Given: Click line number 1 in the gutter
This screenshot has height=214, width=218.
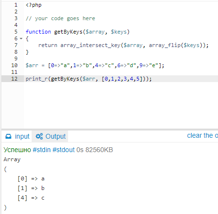Looking at the screenshot, I should [x=16, y=5].
